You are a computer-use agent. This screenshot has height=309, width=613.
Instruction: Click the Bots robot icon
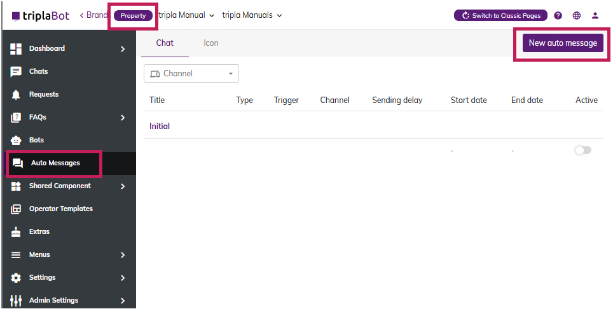click(x=16, y=141)
